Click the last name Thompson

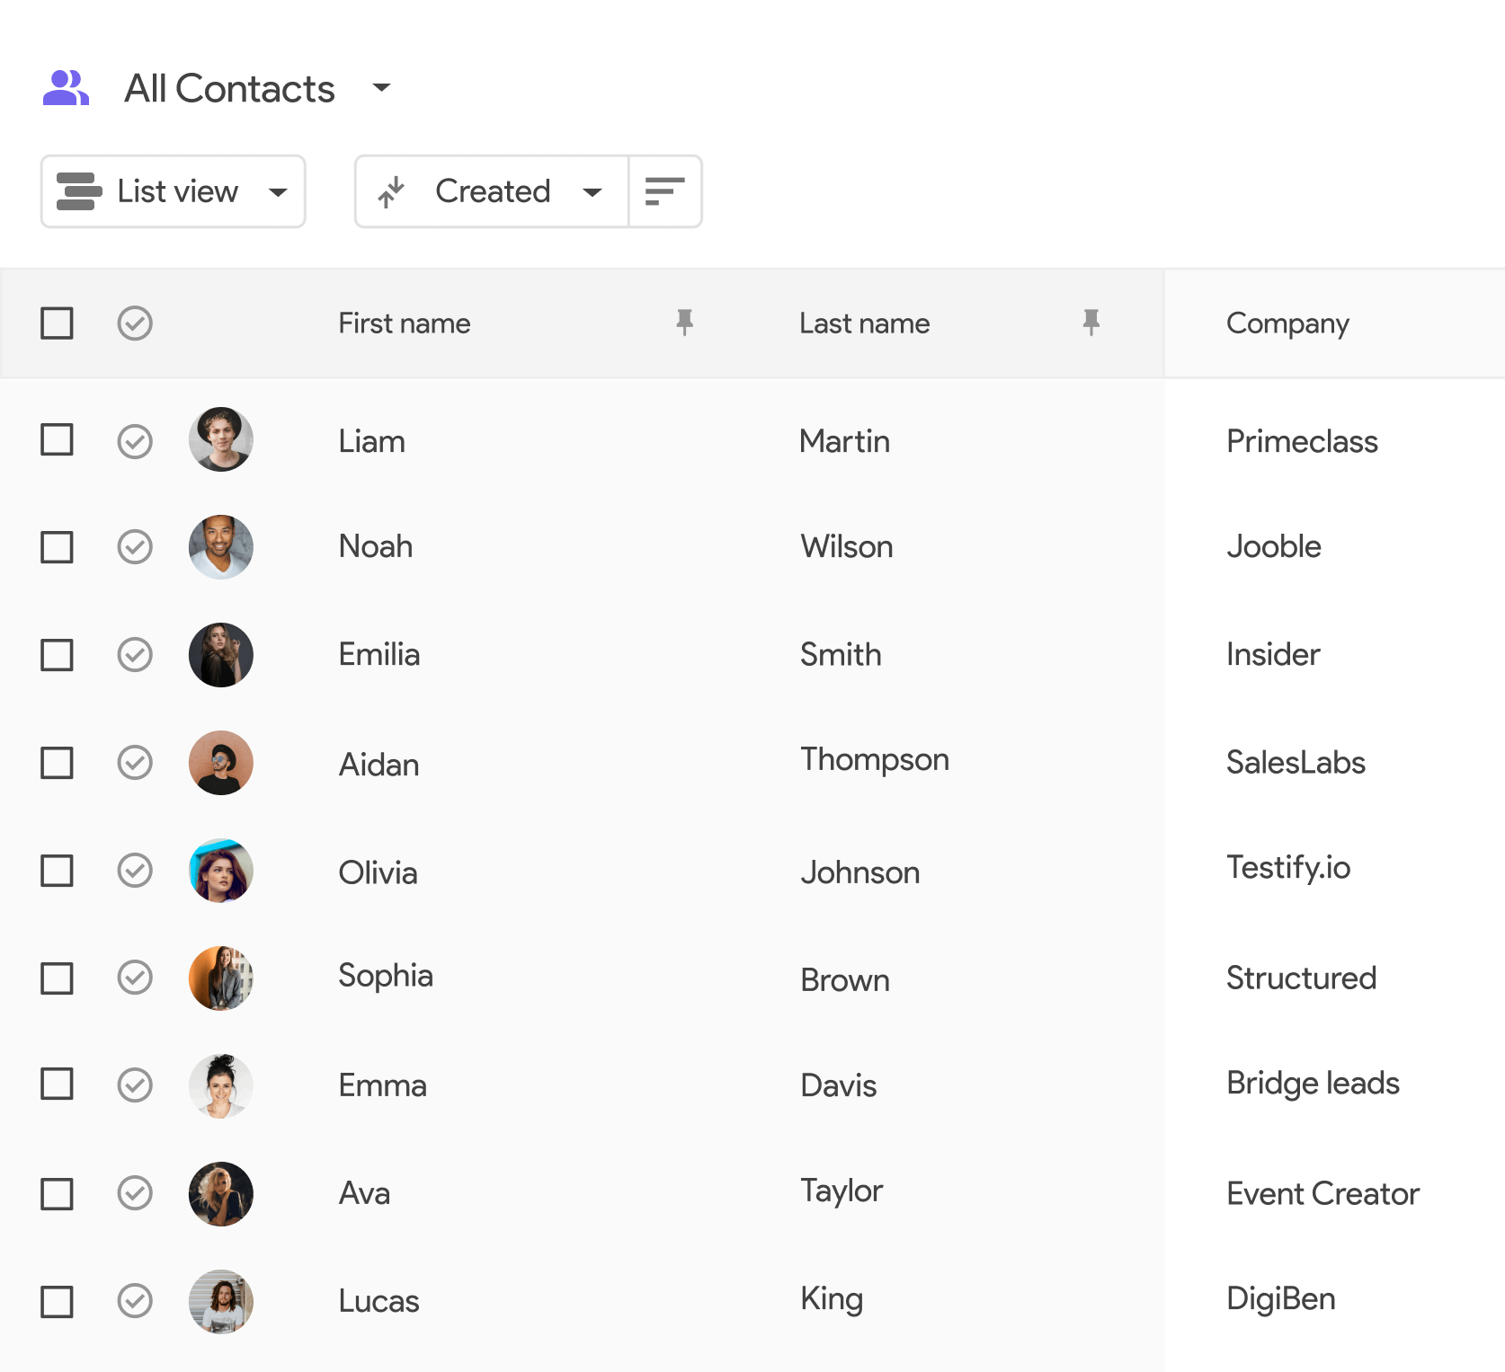(875, 760)
